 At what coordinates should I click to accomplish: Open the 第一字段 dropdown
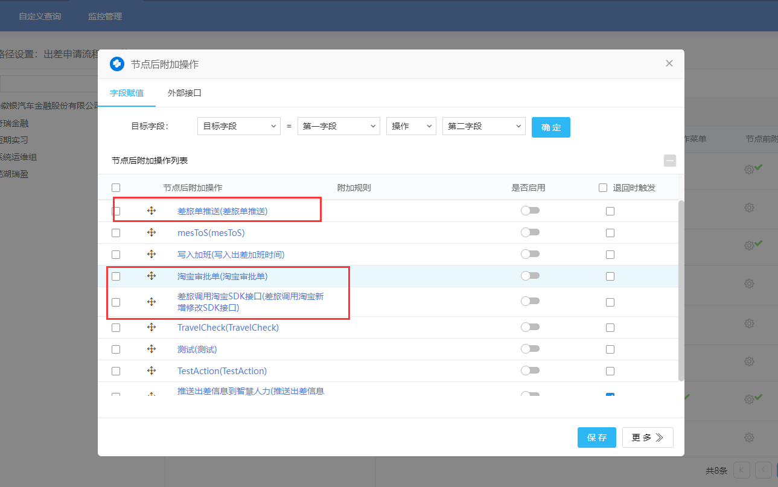[x=339, y=126]
